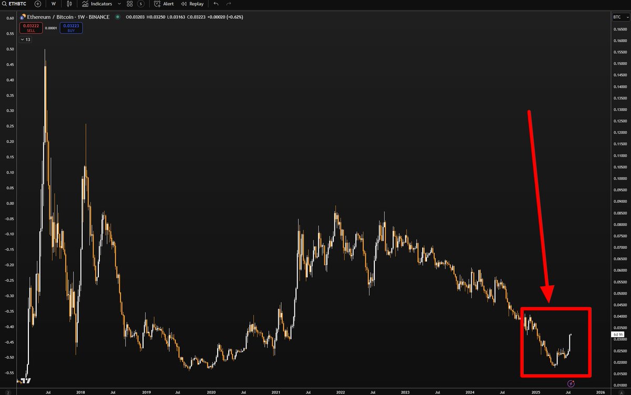This screenshot has width=631, height=395.
Task: Start bar Replay mode
Action: [192, 4]
